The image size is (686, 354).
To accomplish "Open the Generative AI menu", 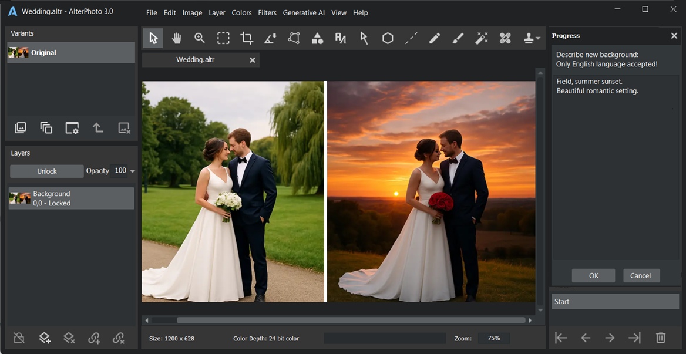I will tap(304, 12).
